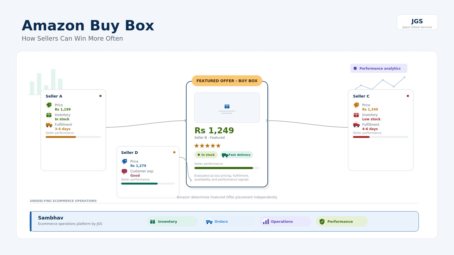Click the Seller A card title
The width and height of the screenshot is (454, 255).
coord(54,96)
